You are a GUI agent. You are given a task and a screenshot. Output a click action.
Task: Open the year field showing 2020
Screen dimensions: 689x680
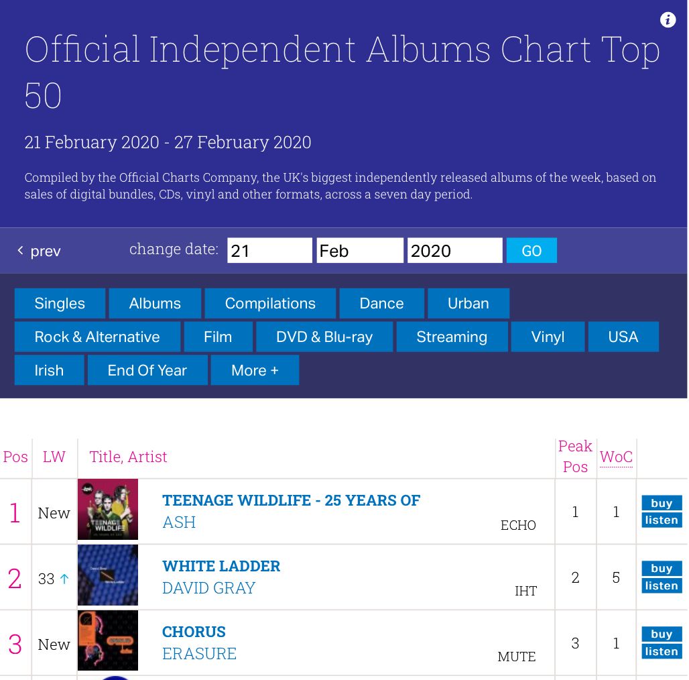[x=455, y=251]
